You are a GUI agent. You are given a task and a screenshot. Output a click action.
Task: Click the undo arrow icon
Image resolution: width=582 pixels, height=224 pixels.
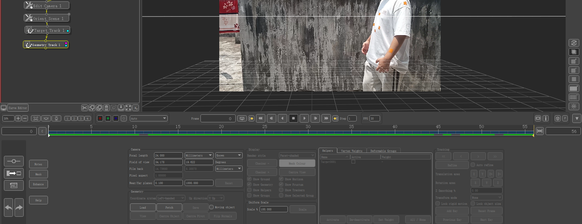tap(9, 207)
